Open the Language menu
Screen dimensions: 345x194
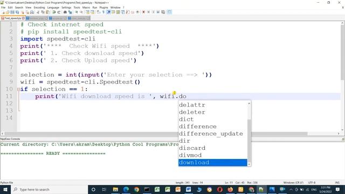pyautogui.click(x=53, y=8)
